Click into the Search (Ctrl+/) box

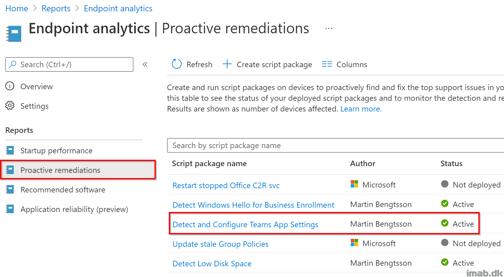pyautogui.click(x=69, y=64)
